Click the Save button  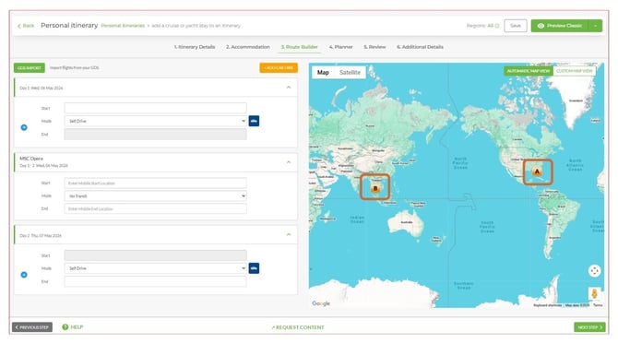click(x=515, y=26)
